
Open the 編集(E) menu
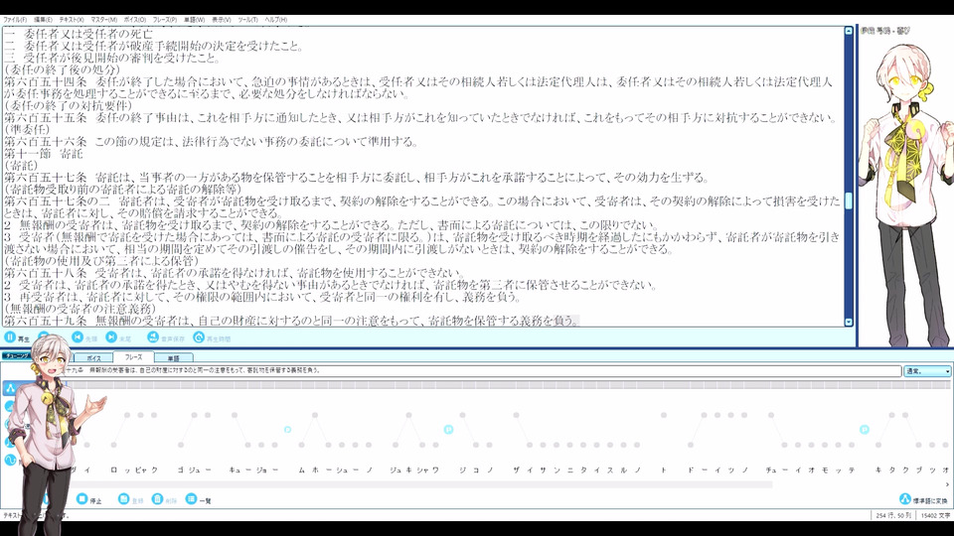point(43,20)
